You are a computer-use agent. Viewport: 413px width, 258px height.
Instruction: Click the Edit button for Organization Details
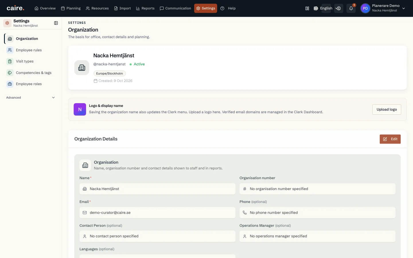390,139
